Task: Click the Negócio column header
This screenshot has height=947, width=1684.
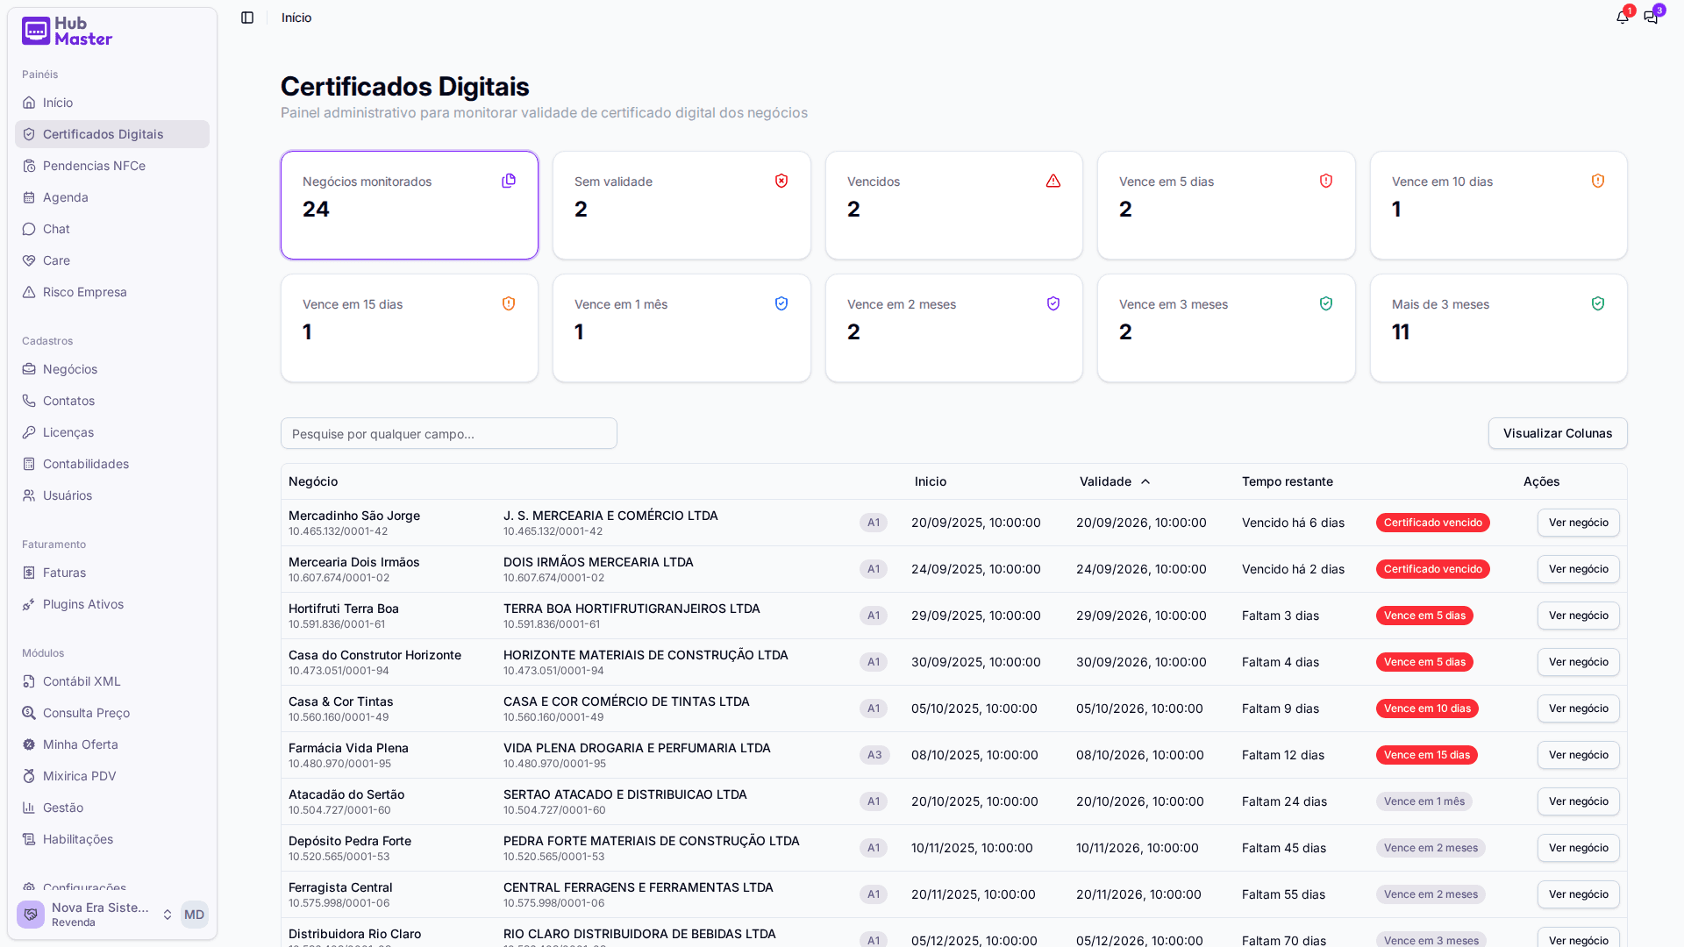Action: tap(313, 481)
